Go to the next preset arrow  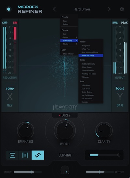(x=109, y=9)
